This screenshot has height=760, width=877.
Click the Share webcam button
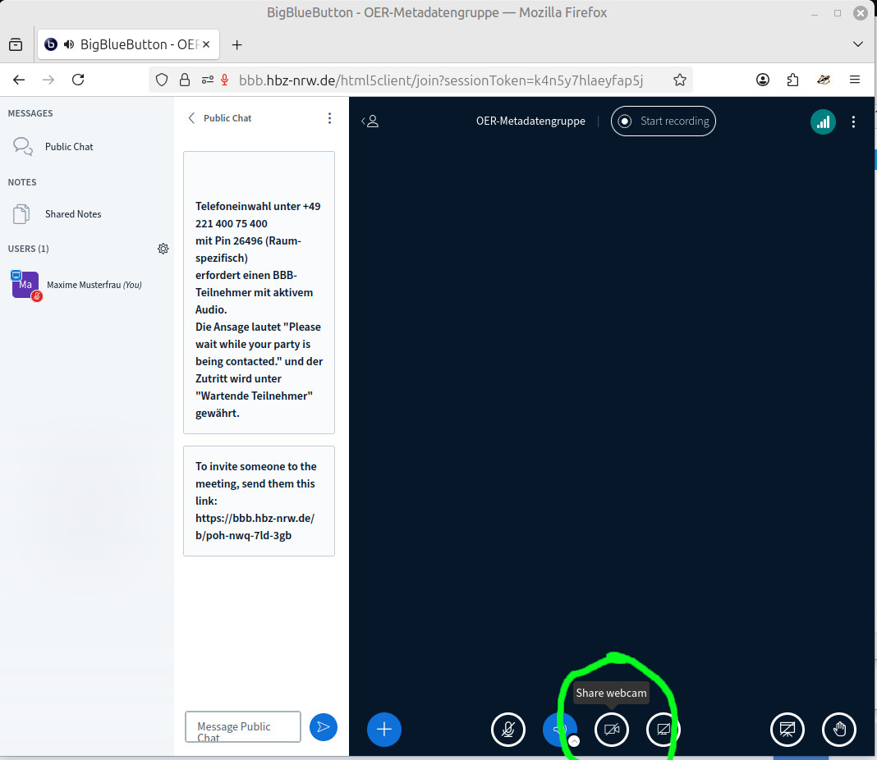[x=611, y=729]
